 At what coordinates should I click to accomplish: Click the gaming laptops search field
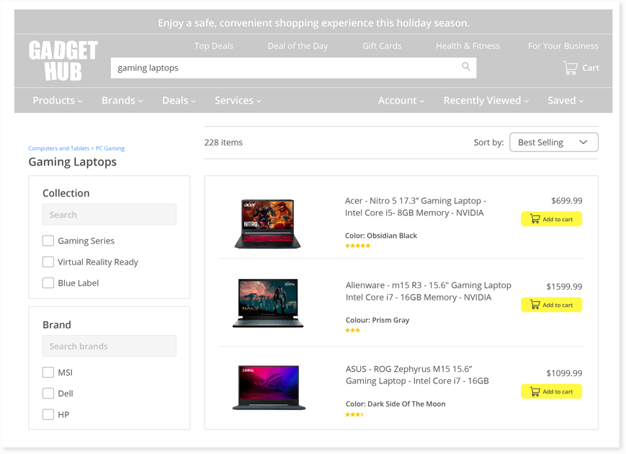click(293, 68)
